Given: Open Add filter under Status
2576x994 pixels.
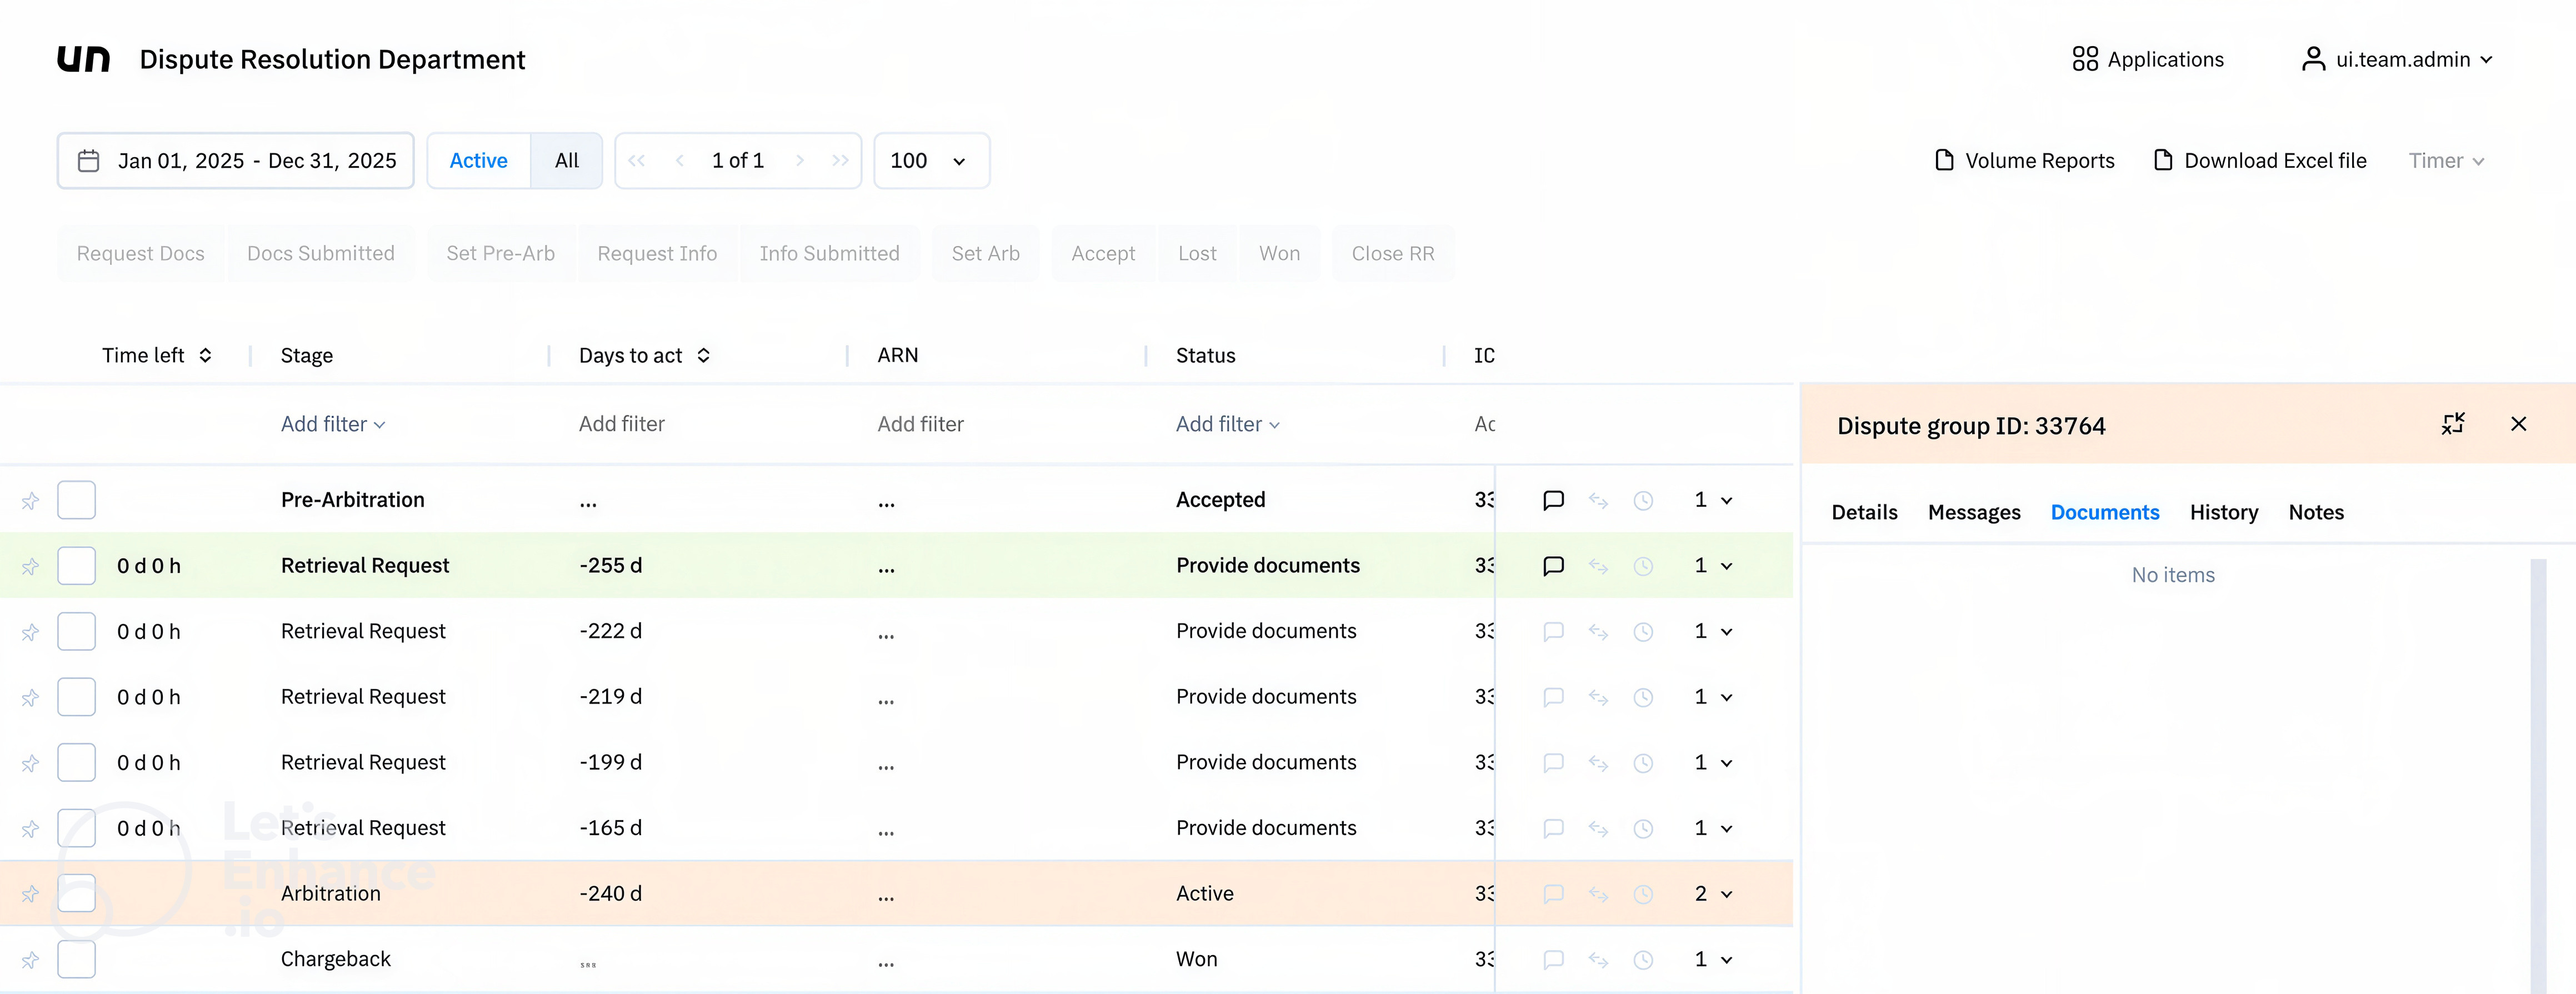Looking at the screenshot, I should (1228, 424).
